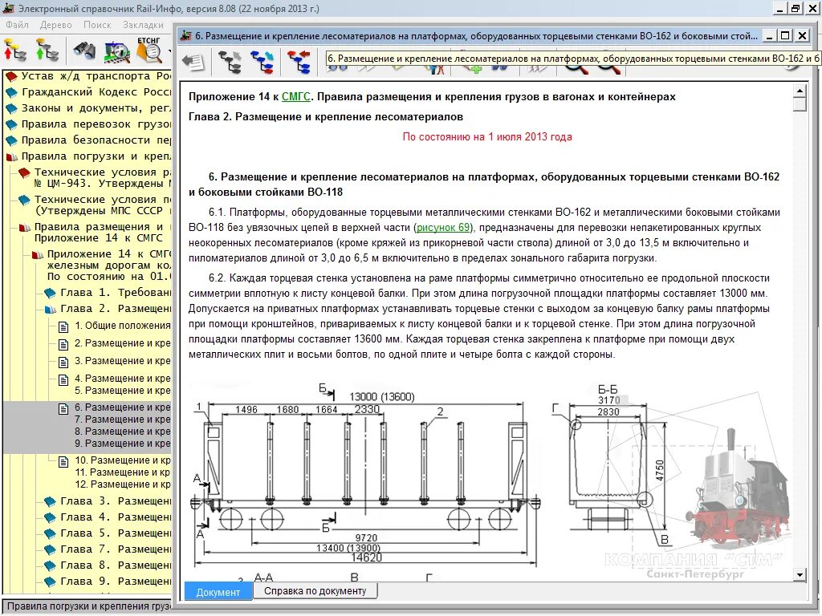This screenshot has height=616, width=822.
Task: Select Технические условия (Утверждены МПС СССР) node
Action: point(103,205)
